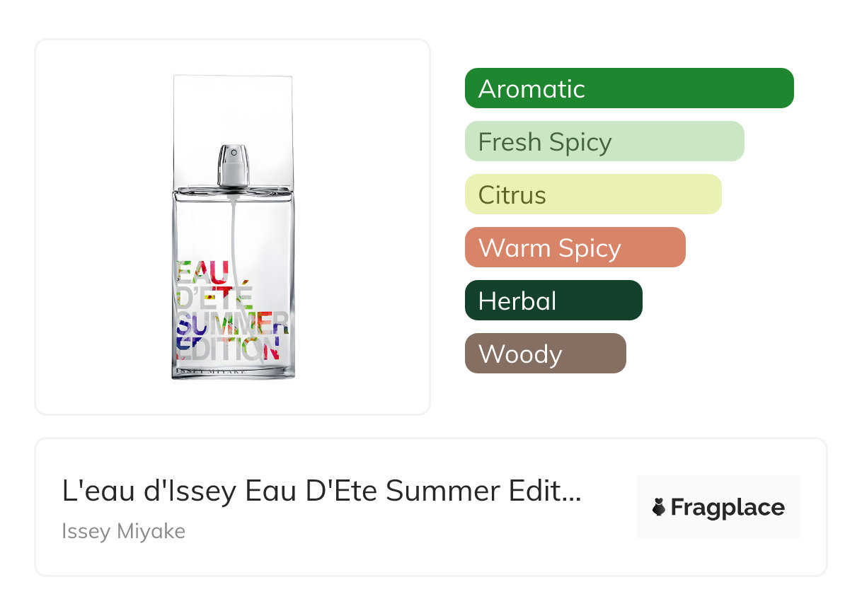Click the Fresh Spicy label text
Screen dimensions: 862x611
(545, 143)
